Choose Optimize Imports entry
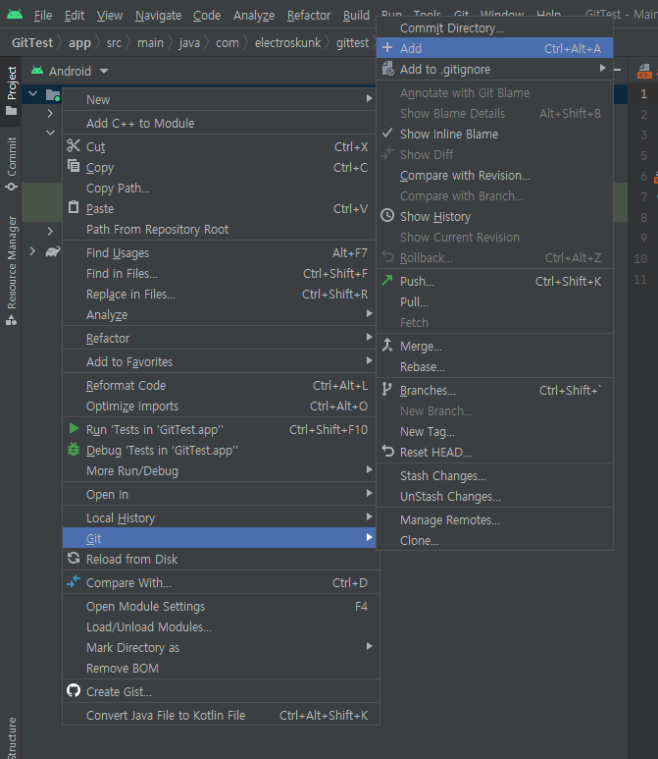 coord(220,406)
